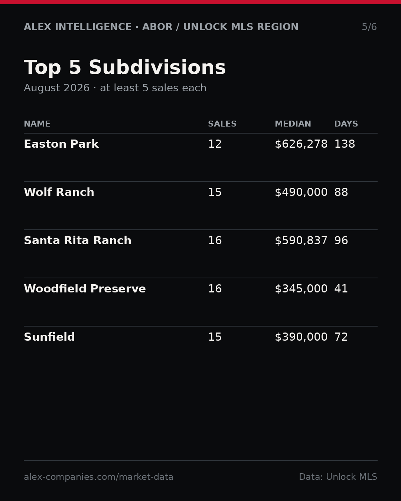The image size is (401, 501).
Task: Click the ALEX INTELLIGENCE header text
Action: pos(78,27)
